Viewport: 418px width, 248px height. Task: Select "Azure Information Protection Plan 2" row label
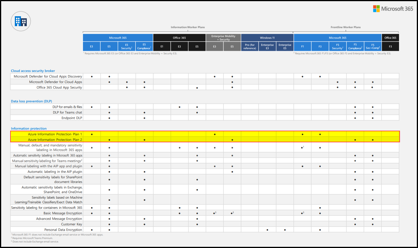55,140
